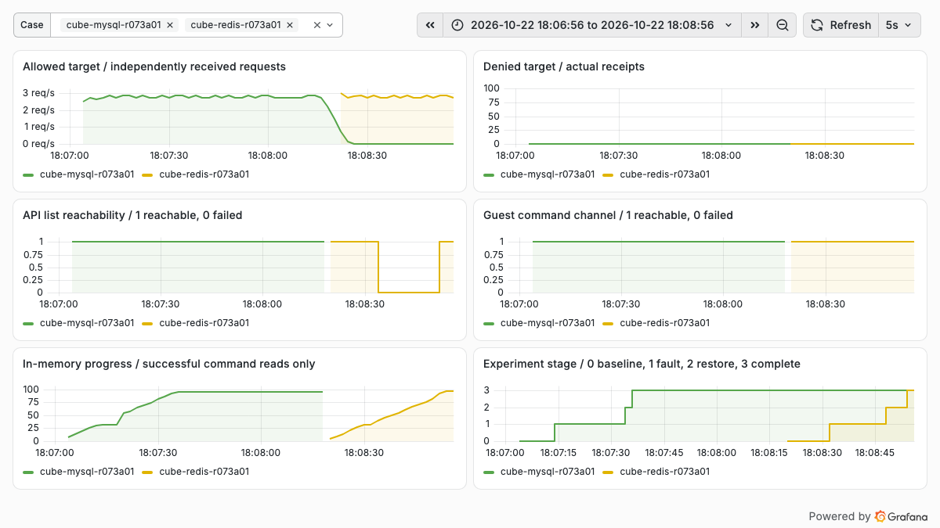Remove cube-redis-r073a01 from Case filter
The image size is (940, 528).
pos(290,25)
